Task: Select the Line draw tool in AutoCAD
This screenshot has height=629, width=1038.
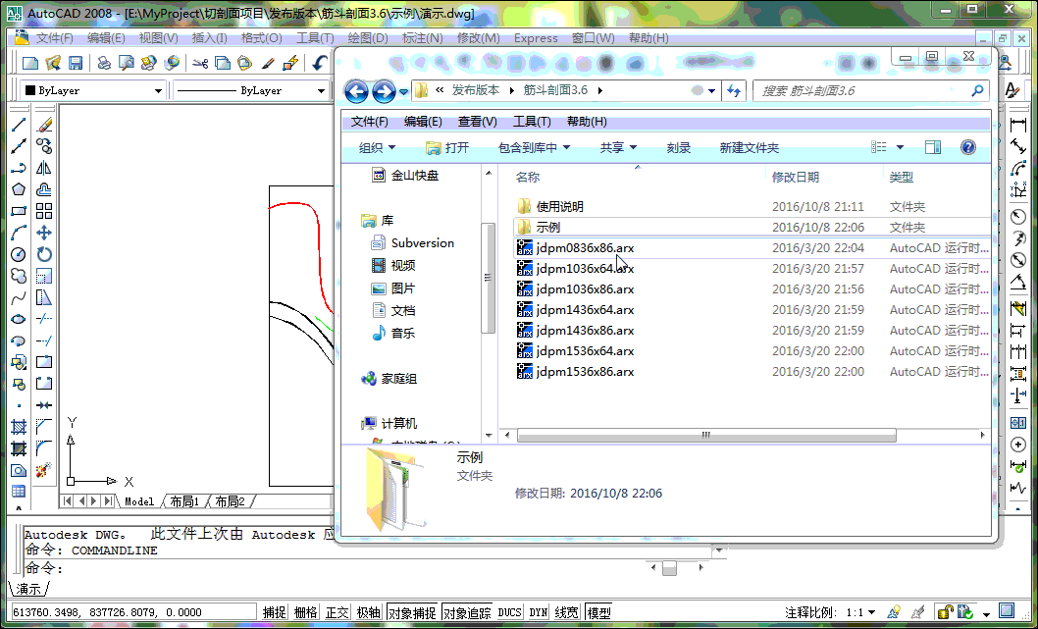Action: click(19, 125)
